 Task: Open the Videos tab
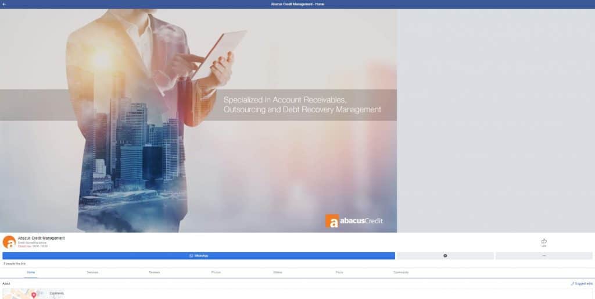[x=278, y=272]
